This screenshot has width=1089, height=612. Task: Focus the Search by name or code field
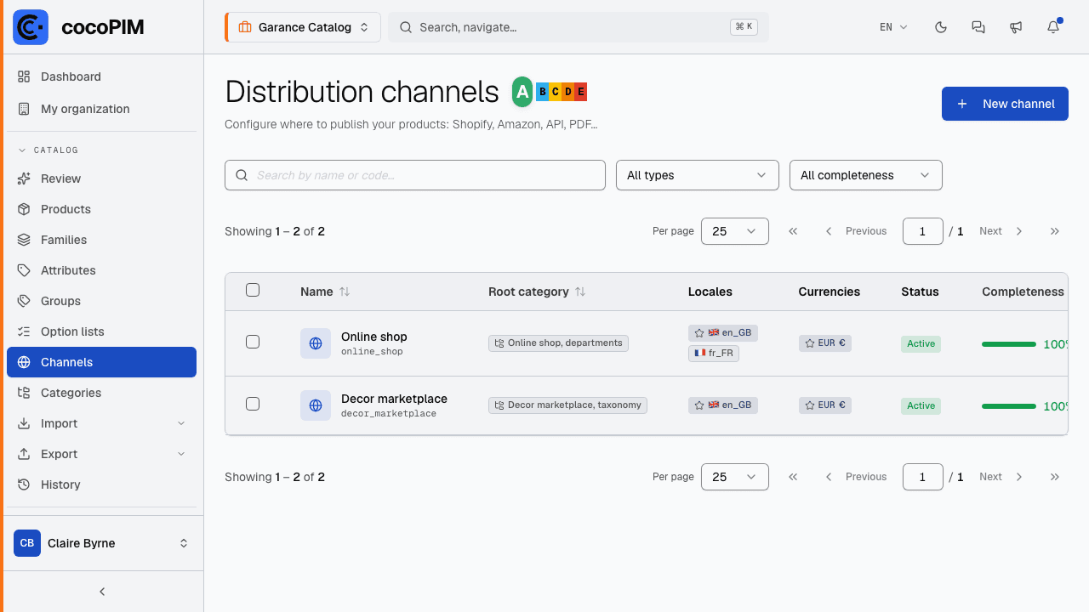tap(415, 175)
